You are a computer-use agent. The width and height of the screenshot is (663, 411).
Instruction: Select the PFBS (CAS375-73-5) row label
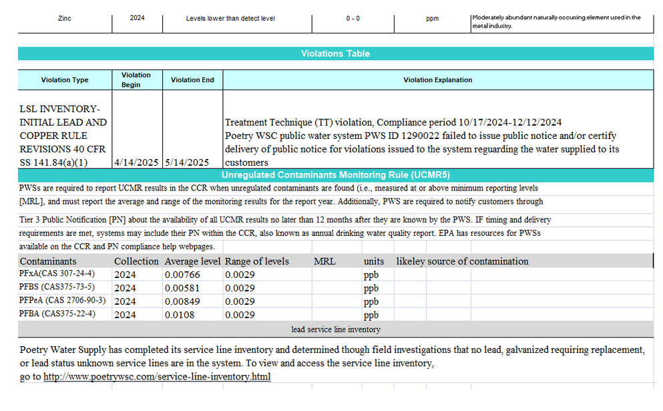coord(57,287)
